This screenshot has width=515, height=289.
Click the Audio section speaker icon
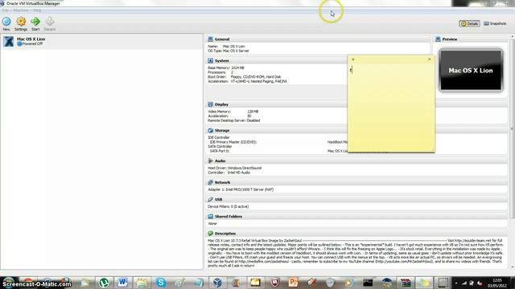pyautogui.click(x=211, y=161)
